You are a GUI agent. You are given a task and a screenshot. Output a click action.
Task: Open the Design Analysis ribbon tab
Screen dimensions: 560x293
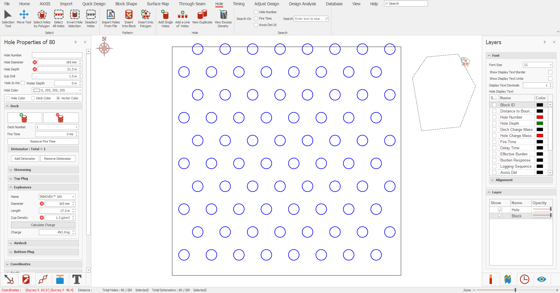pos(302,4)
